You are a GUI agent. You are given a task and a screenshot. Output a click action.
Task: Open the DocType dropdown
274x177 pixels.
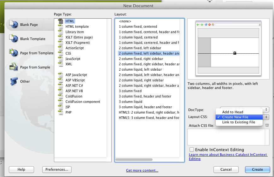pyautogui.click(x=266, y=109)
